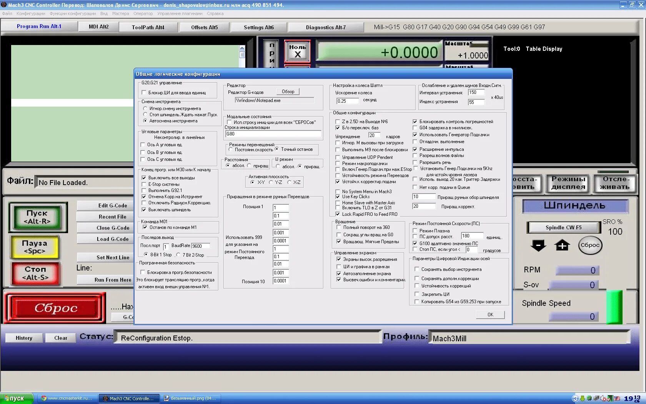646x404 pixels.
Task: Click the Упреждение 20 кадров field
Action: click(x=375, y=135)
